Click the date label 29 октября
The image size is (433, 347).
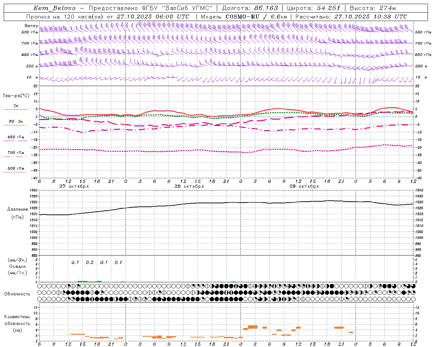point(304,186)
